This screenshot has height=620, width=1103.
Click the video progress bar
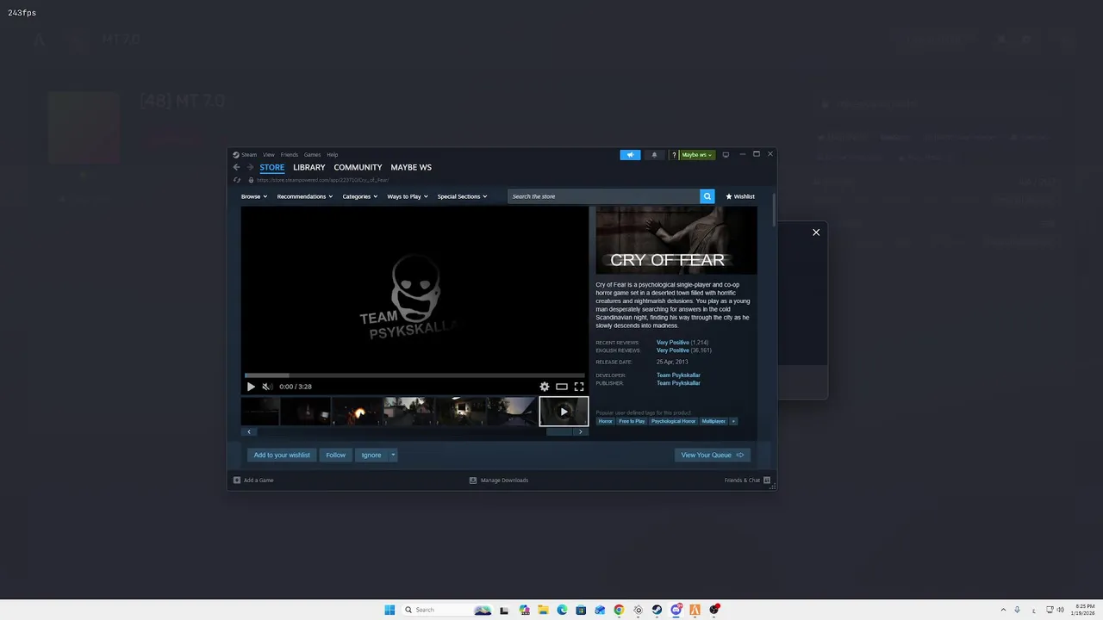[414, 375]
